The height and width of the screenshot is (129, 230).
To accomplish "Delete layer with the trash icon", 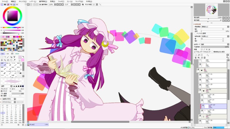I will [x=204, y=58].
